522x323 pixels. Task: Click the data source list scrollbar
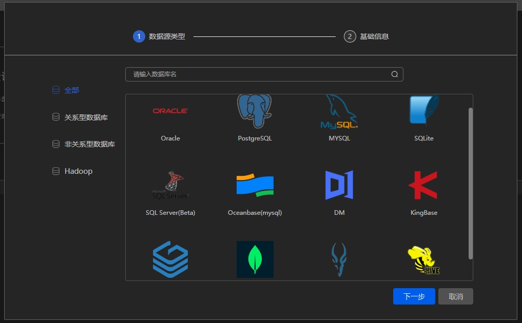click(x=470, y=183)
